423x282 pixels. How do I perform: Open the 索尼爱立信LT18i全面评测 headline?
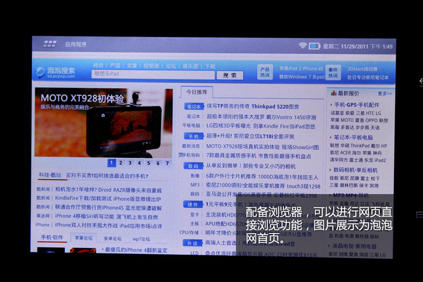[x=264, y=137]
